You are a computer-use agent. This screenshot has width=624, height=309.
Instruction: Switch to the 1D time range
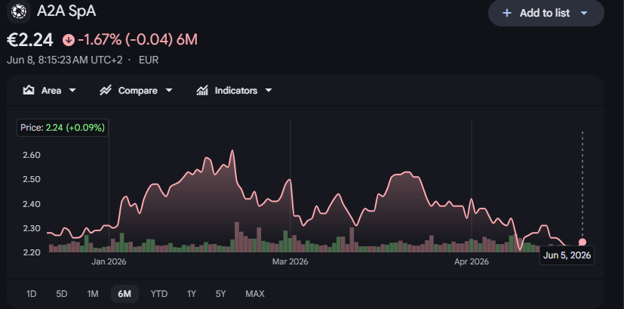(x=31, y=294)
